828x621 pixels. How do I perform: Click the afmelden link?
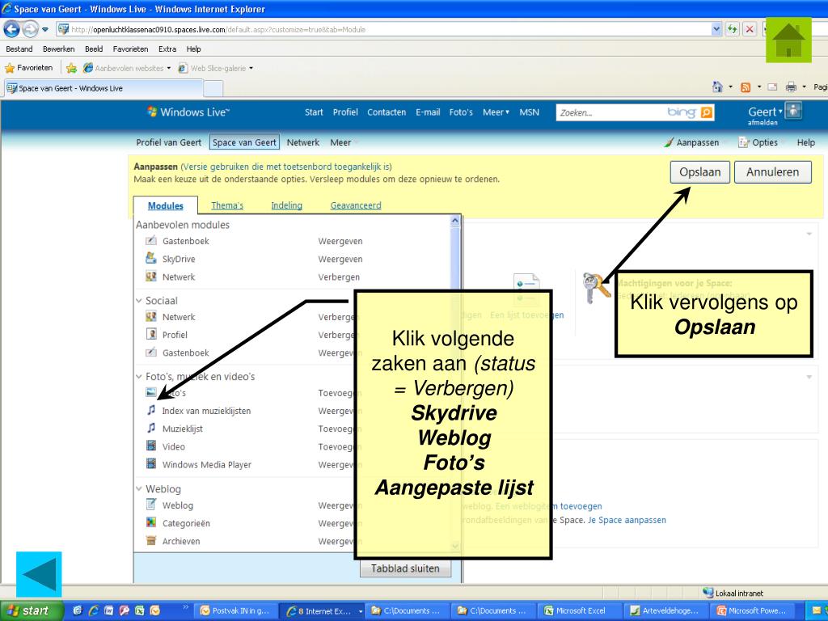pyautogui.click(x=763, y=123)
